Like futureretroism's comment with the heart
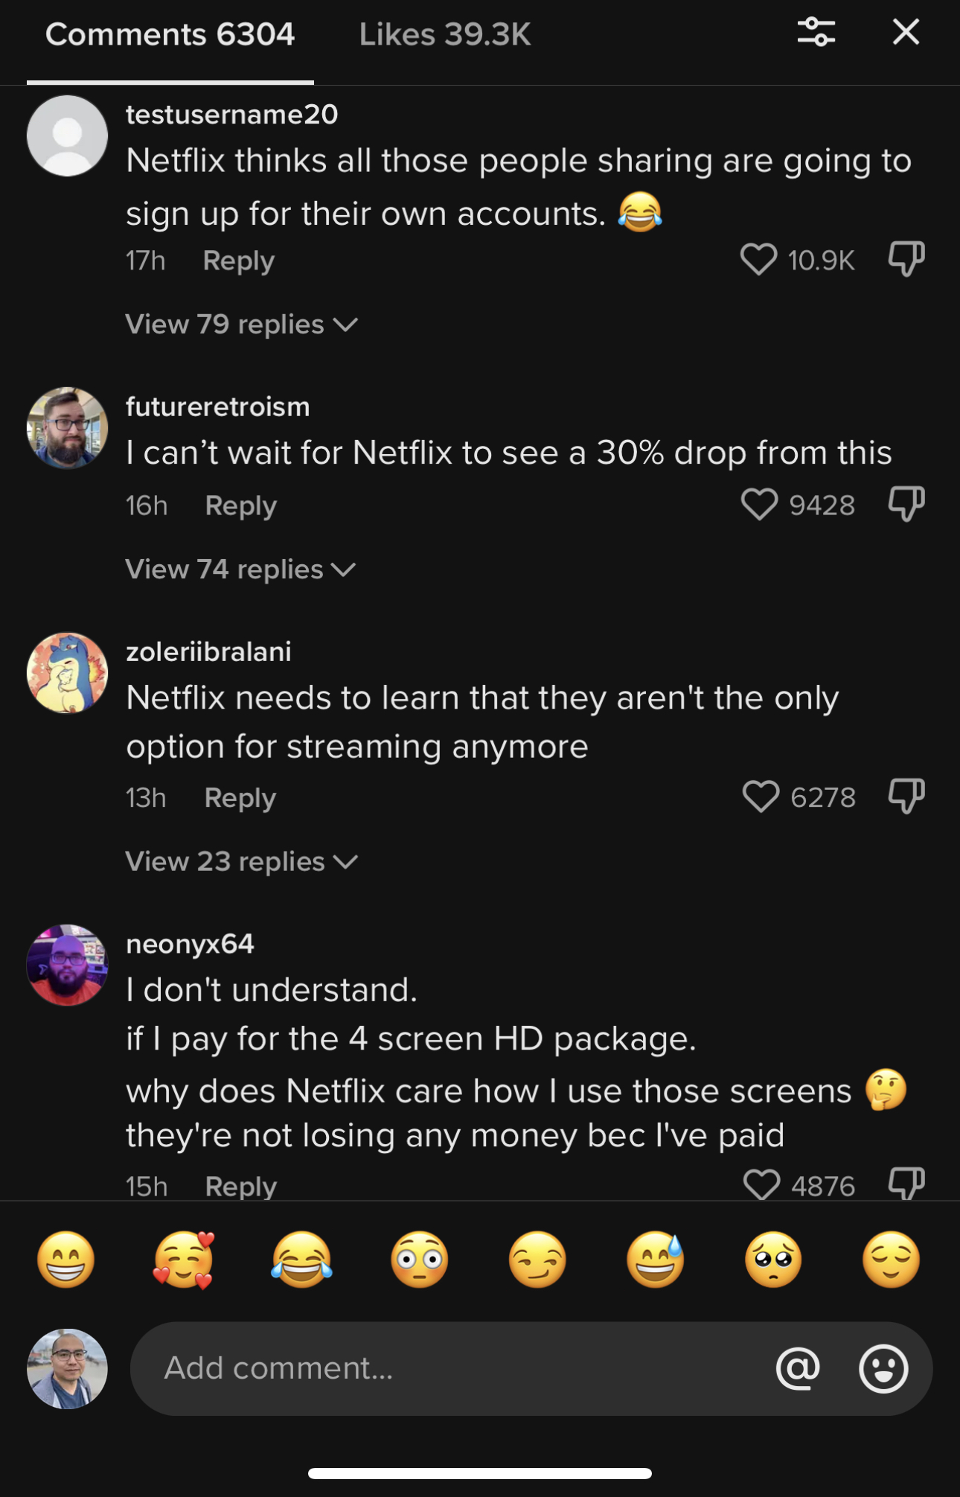The width and height of the screenshot is (960, 1497). click(x=759, y=505)
